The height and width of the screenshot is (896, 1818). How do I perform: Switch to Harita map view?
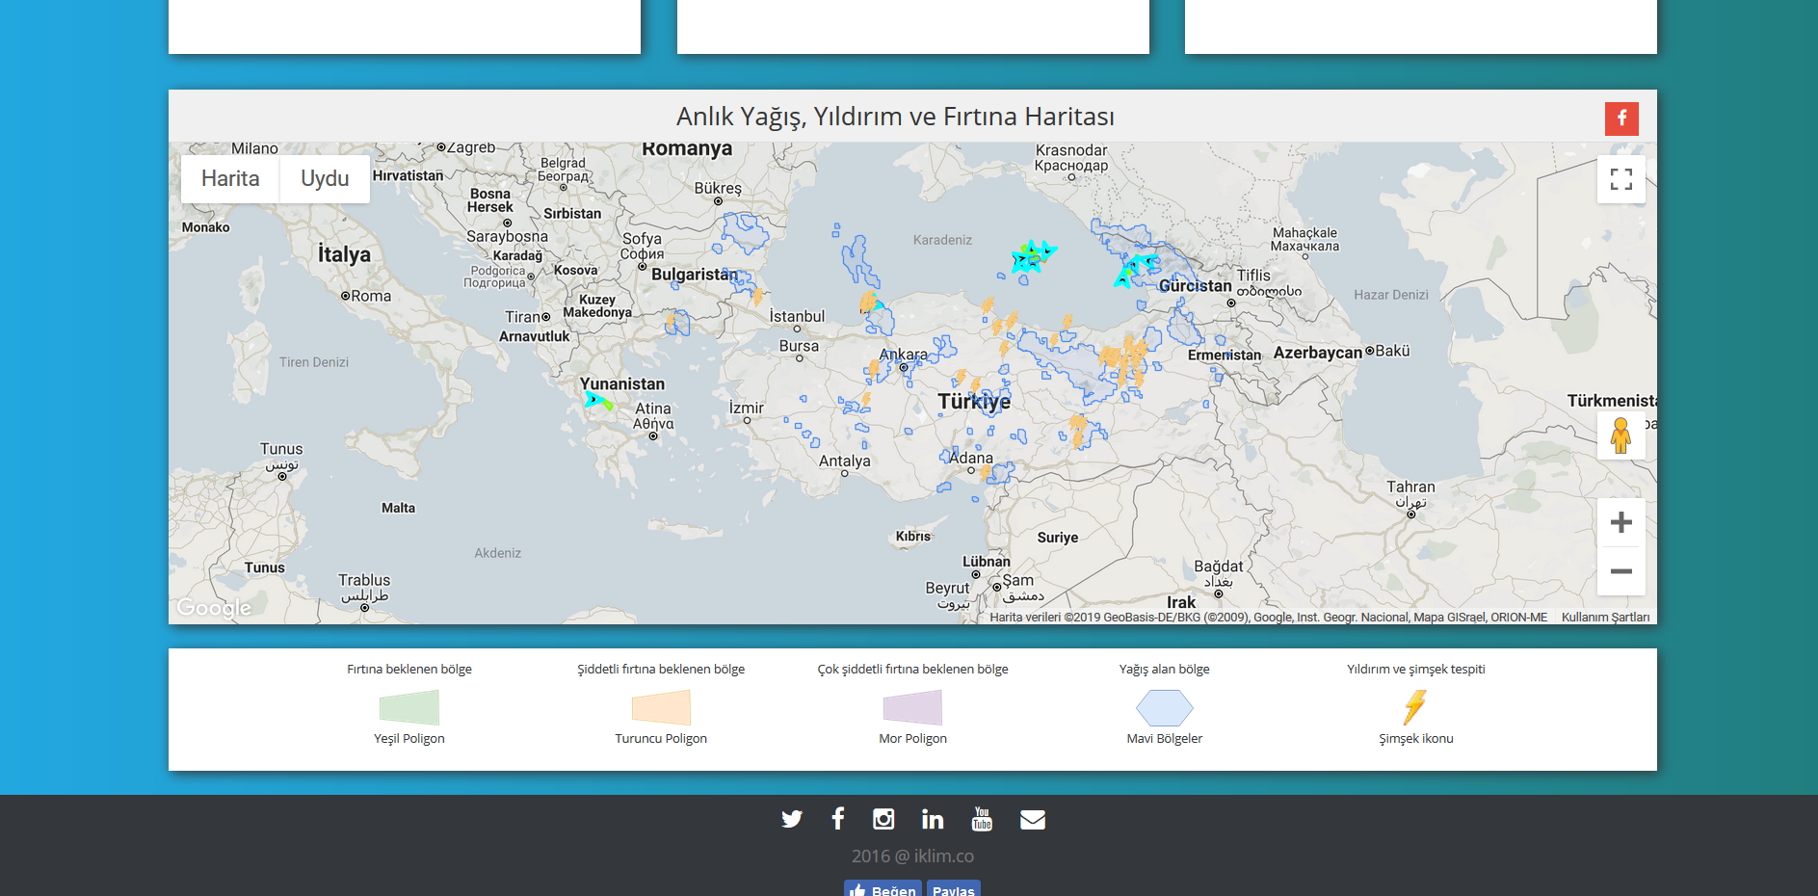pos(230,179)
